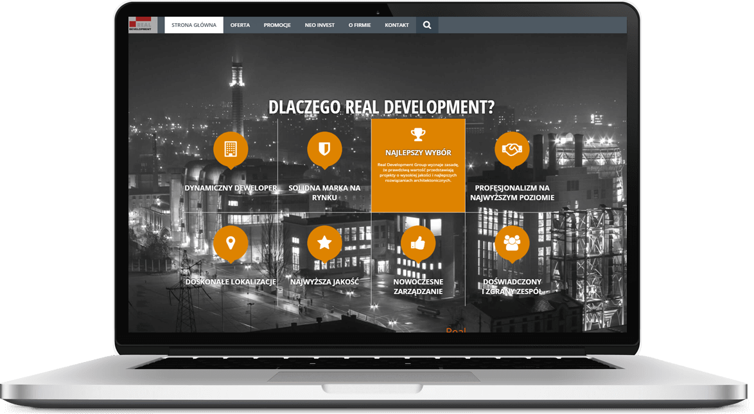This screenshot has width=754, height=414.
Task: Click Doświadczony i Zgrany Zespół label
Action: tap(512, 286)
